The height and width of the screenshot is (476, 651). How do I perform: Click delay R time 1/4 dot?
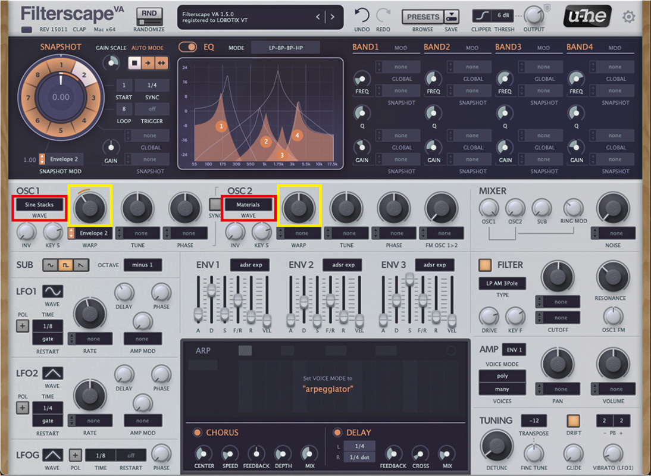359,458
